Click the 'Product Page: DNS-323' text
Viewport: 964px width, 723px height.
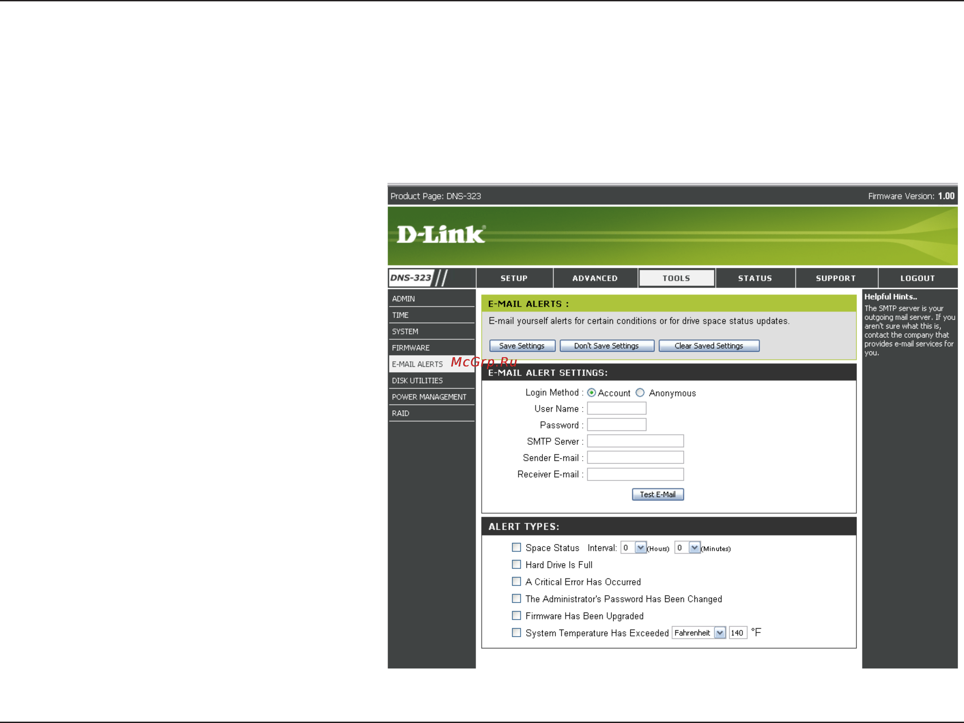[436, 196]
